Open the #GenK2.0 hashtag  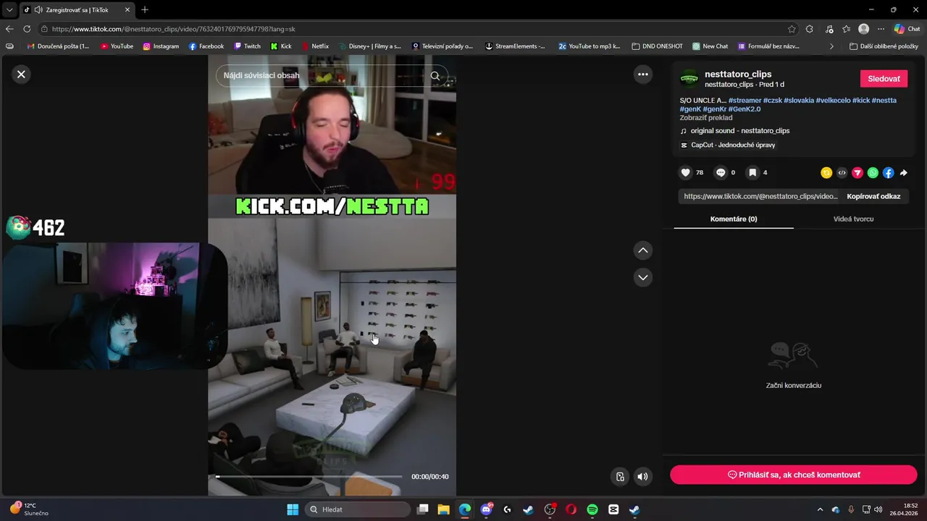click(x=744, y=109)
